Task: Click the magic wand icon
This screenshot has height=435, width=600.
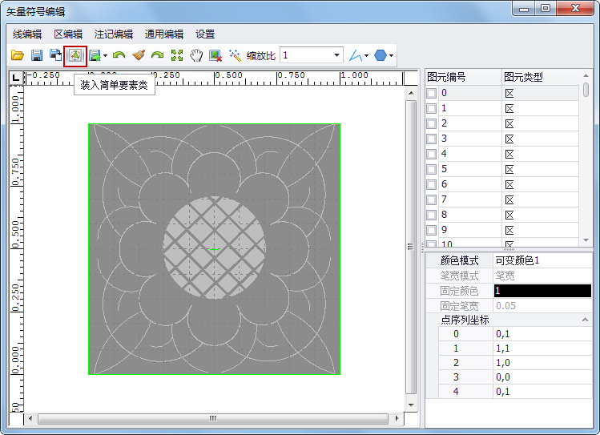Action: coord(235,55)
